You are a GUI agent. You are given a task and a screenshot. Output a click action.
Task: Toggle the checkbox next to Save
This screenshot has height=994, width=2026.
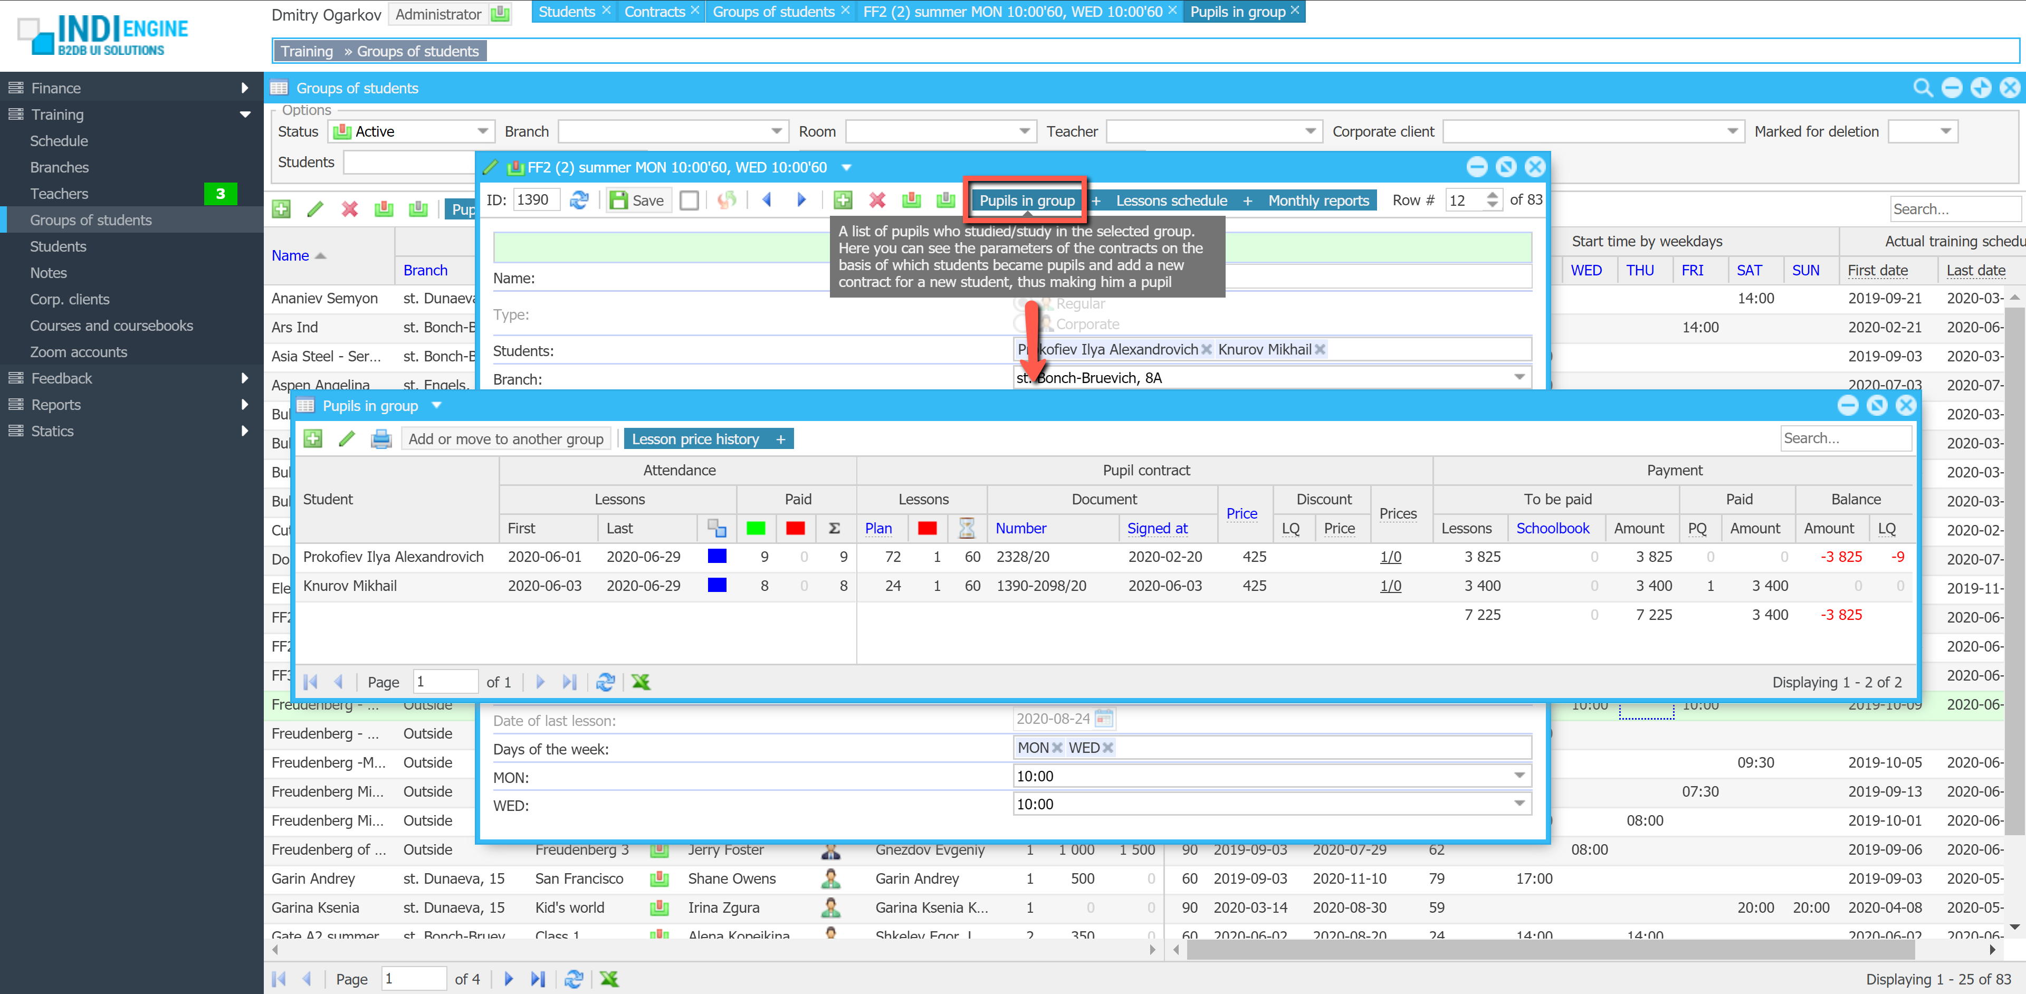[x=689, y=200]
